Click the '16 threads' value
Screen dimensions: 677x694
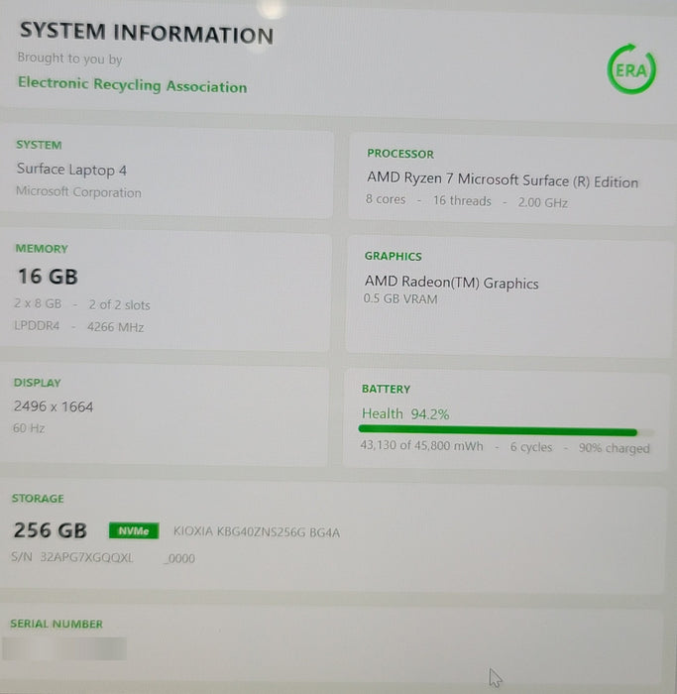[x=462, y=200]
